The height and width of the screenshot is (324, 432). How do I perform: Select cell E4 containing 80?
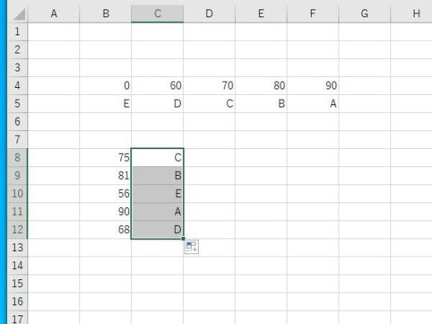point(261,86)
